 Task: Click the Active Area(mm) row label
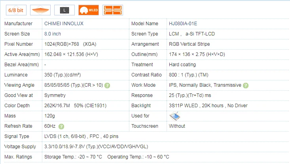[x=22, y=54]
